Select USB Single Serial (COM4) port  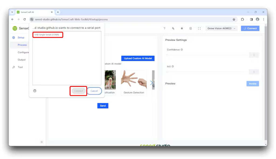pos(47,35)
